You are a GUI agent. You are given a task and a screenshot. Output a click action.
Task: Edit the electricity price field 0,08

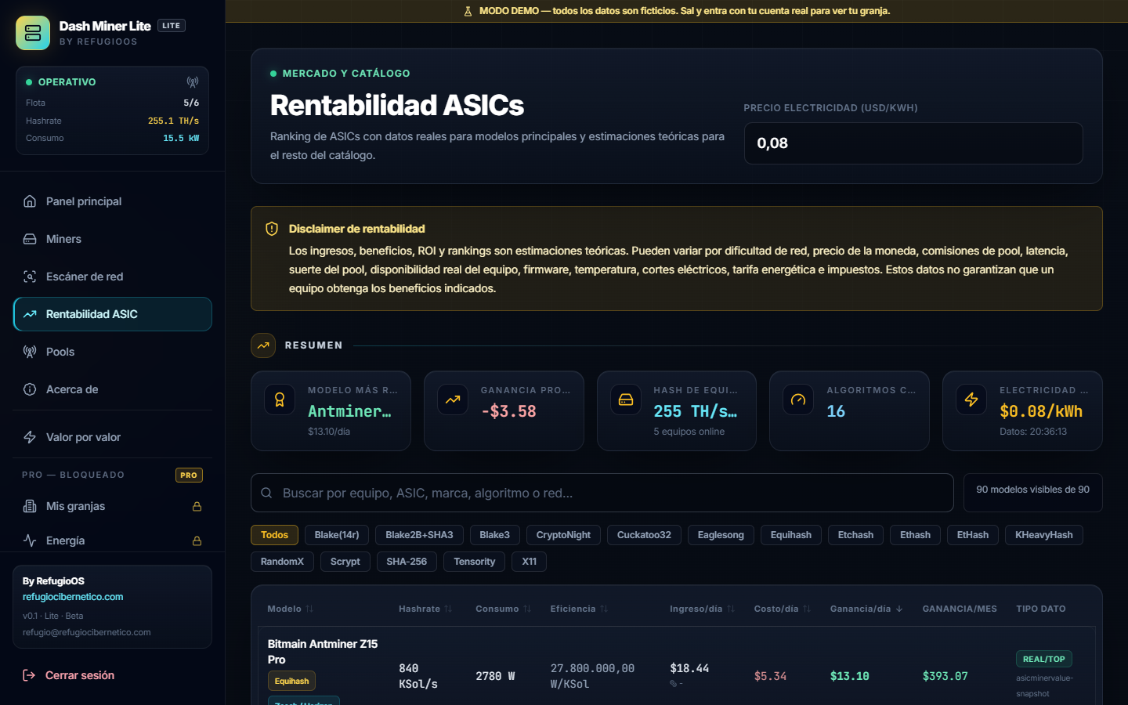pyautogui.click(x=913, y=143)
